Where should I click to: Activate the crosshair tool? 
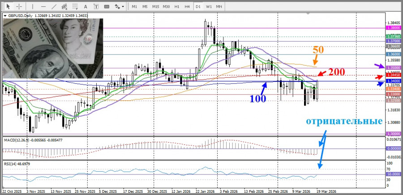tap(19, 7)
